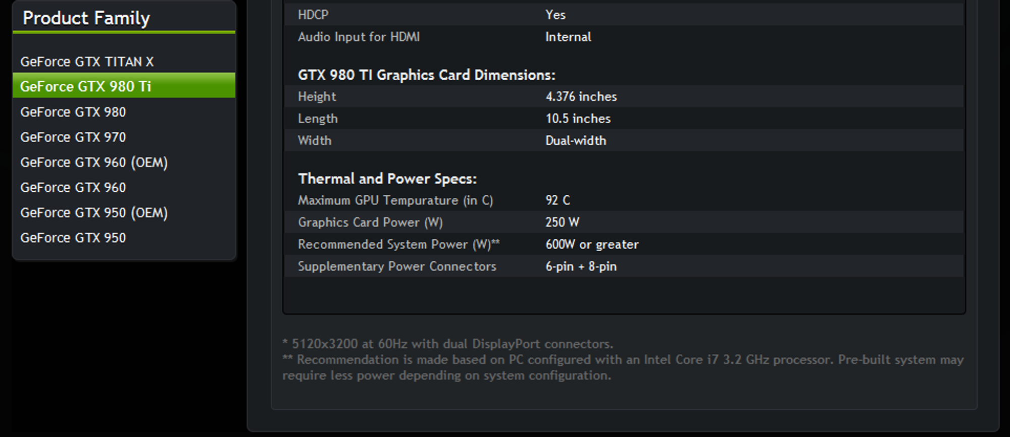Open the GeForce GTX 970 link
Image resolution: width=1010 pixels, height=437 pixels.
pos(73,137)
